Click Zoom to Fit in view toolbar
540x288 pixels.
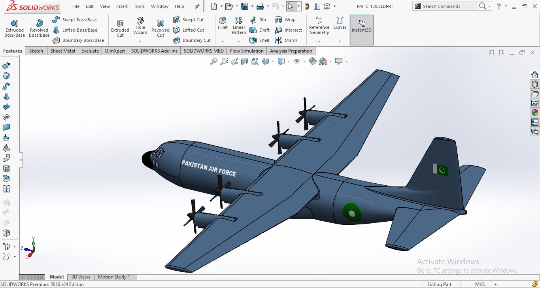pyautogui.click(x=214, y=61)
